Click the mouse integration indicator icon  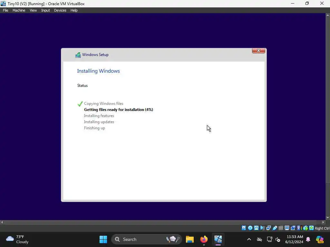(306, 228)
